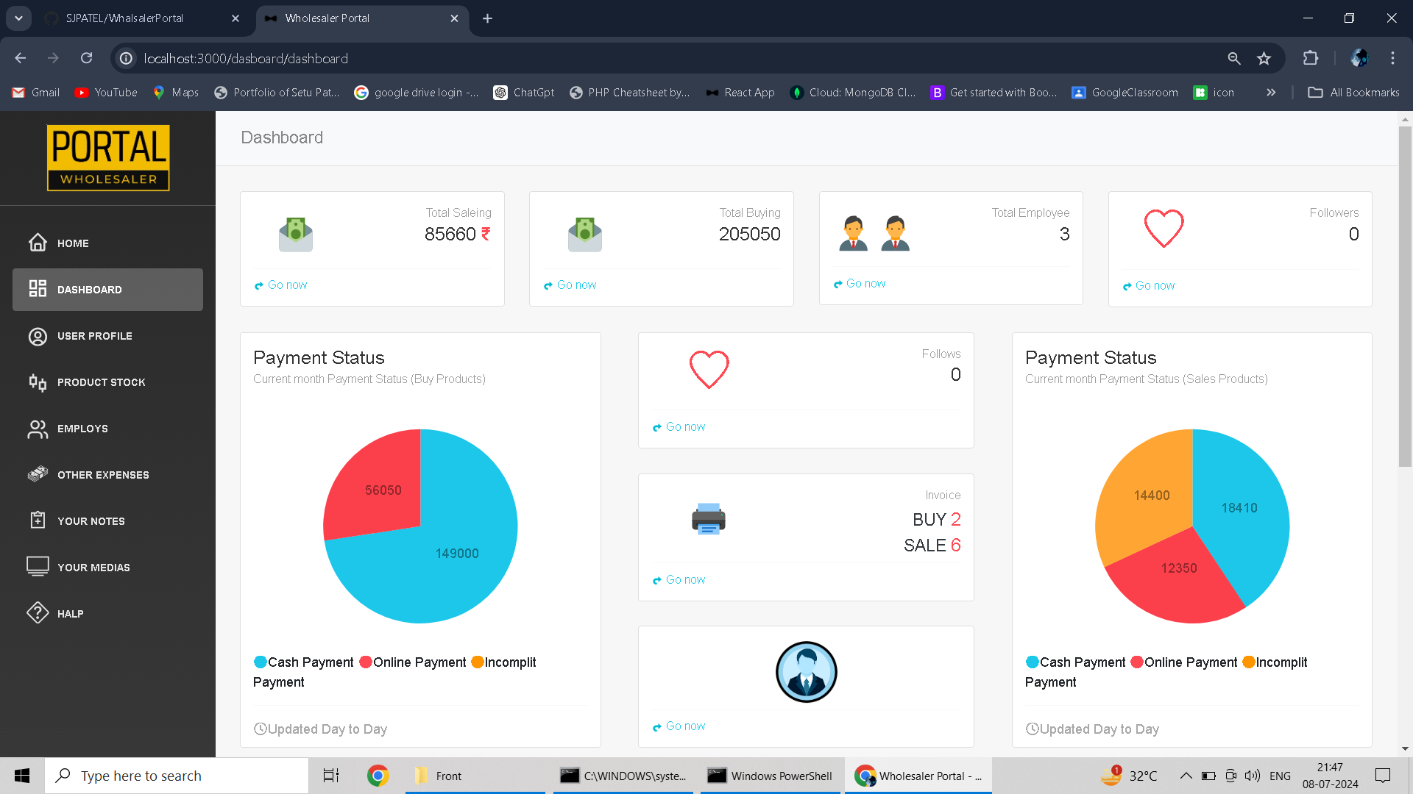Open the Home sidebar item
Image resolution: width=1413 pixels, height=794 pixels.
pyautogui.click(x=72, y=243)
